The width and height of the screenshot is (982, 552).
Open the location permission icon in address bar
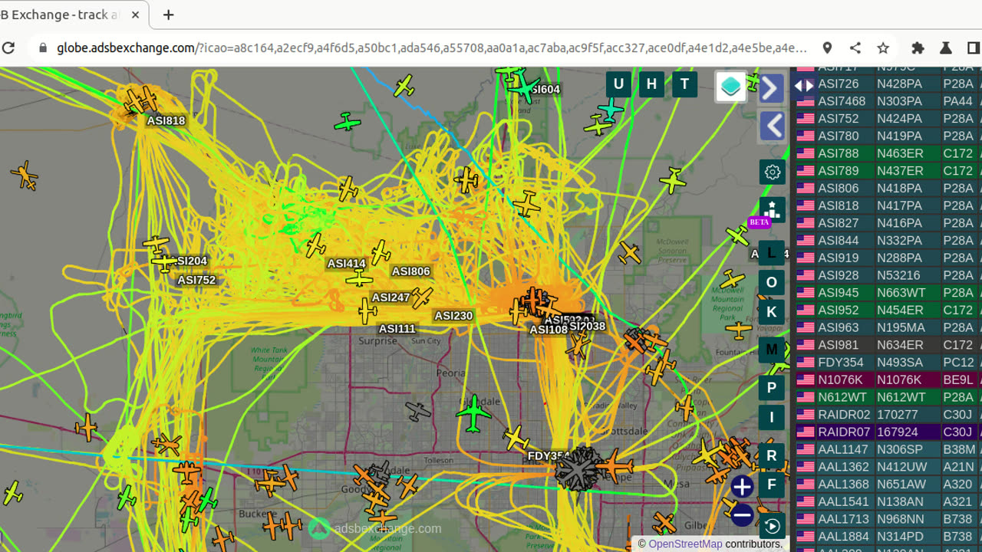(827, 48)
